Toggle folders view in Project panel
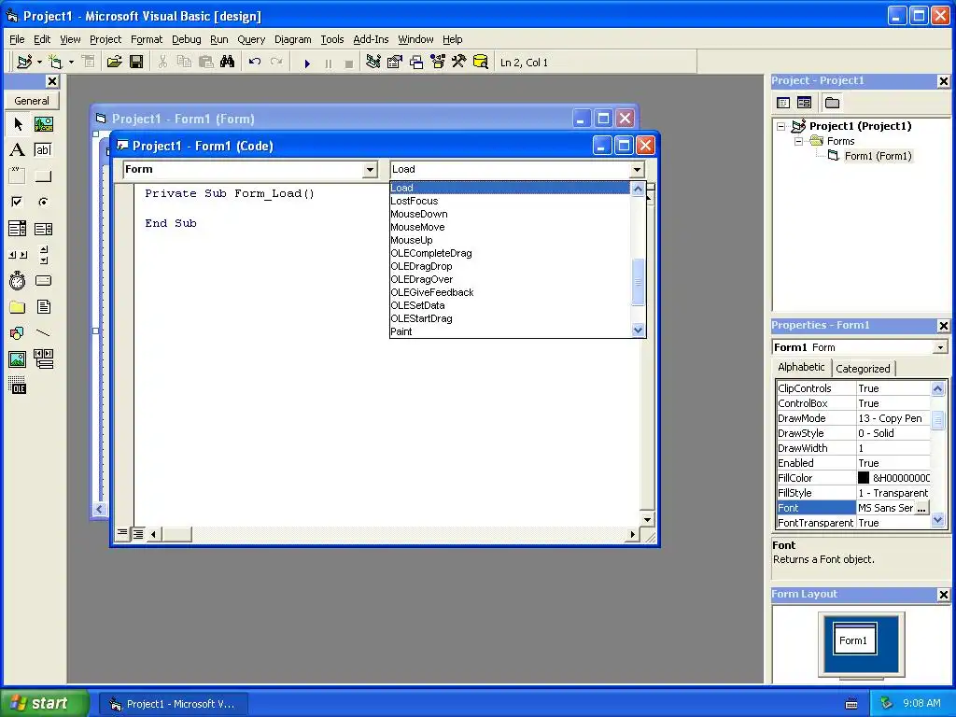 coord(832,103)
